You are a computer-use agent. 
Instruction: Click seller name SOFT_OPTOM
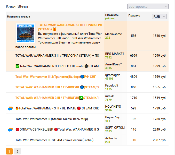(115, 128)
